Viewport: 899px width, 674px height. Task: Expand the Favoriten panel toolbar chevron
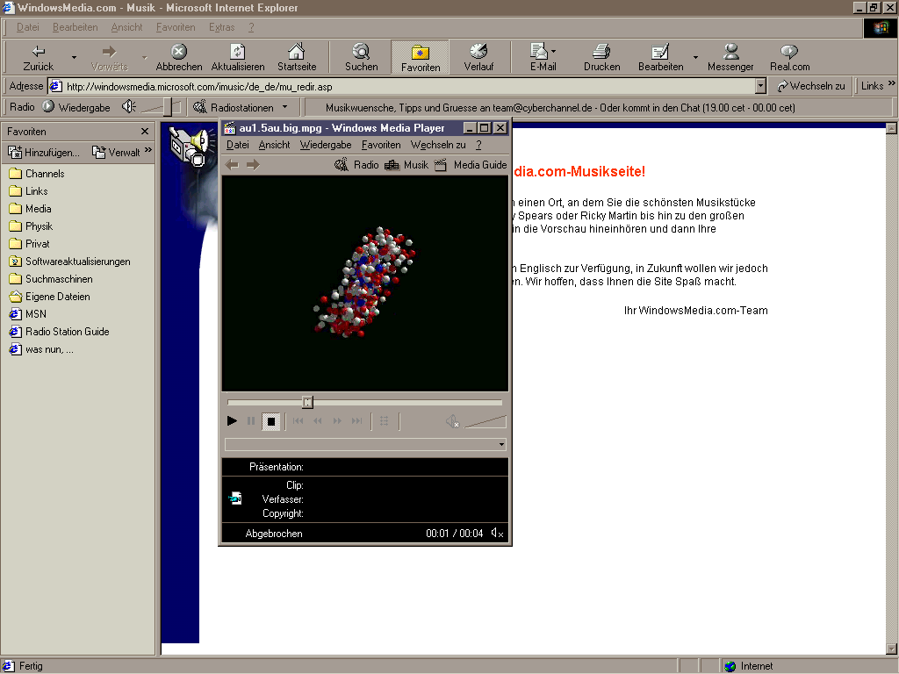coord(147,149)
